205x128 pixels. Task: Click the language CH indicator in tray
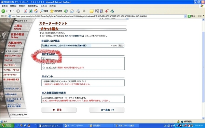click(x=165, y=126)
